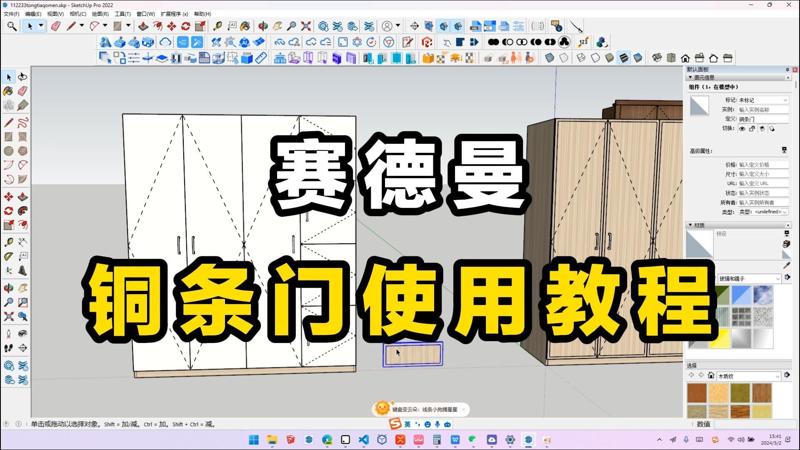Close the 图元信息 section with X

coord(788,77)
